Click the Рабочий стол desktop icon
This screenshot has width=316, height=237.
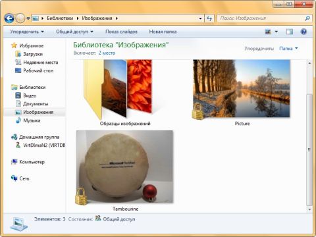coord(18,70)
